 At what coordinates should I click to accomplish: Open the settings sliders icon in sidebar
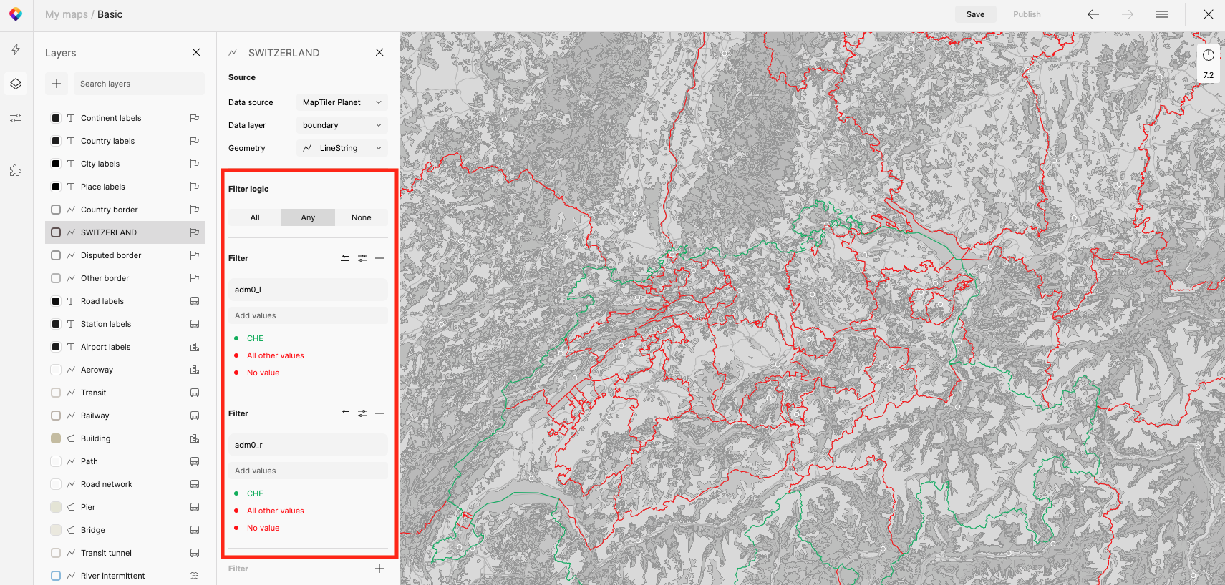tap(16, 118)
